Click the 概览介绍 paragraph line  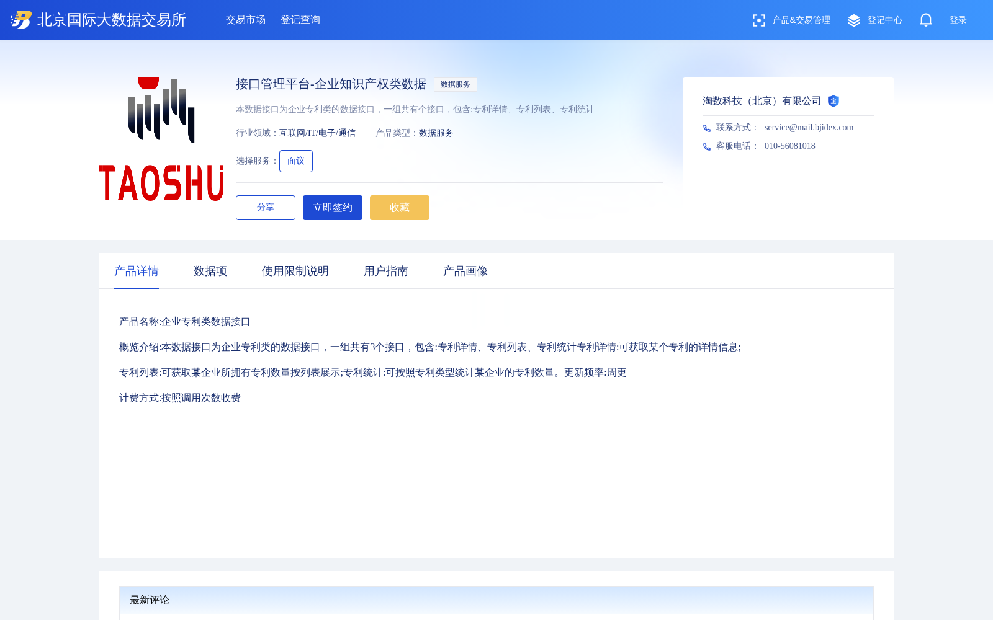tap(430, 347)
